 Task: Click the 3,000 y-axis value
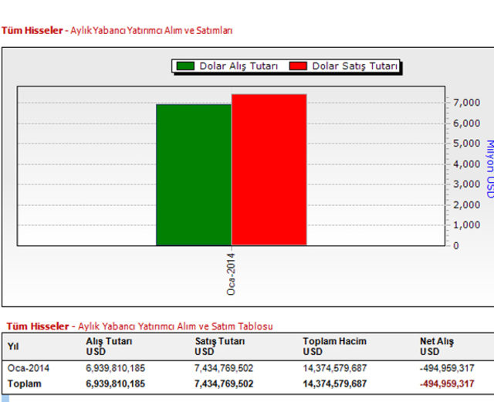coord(466,184)
